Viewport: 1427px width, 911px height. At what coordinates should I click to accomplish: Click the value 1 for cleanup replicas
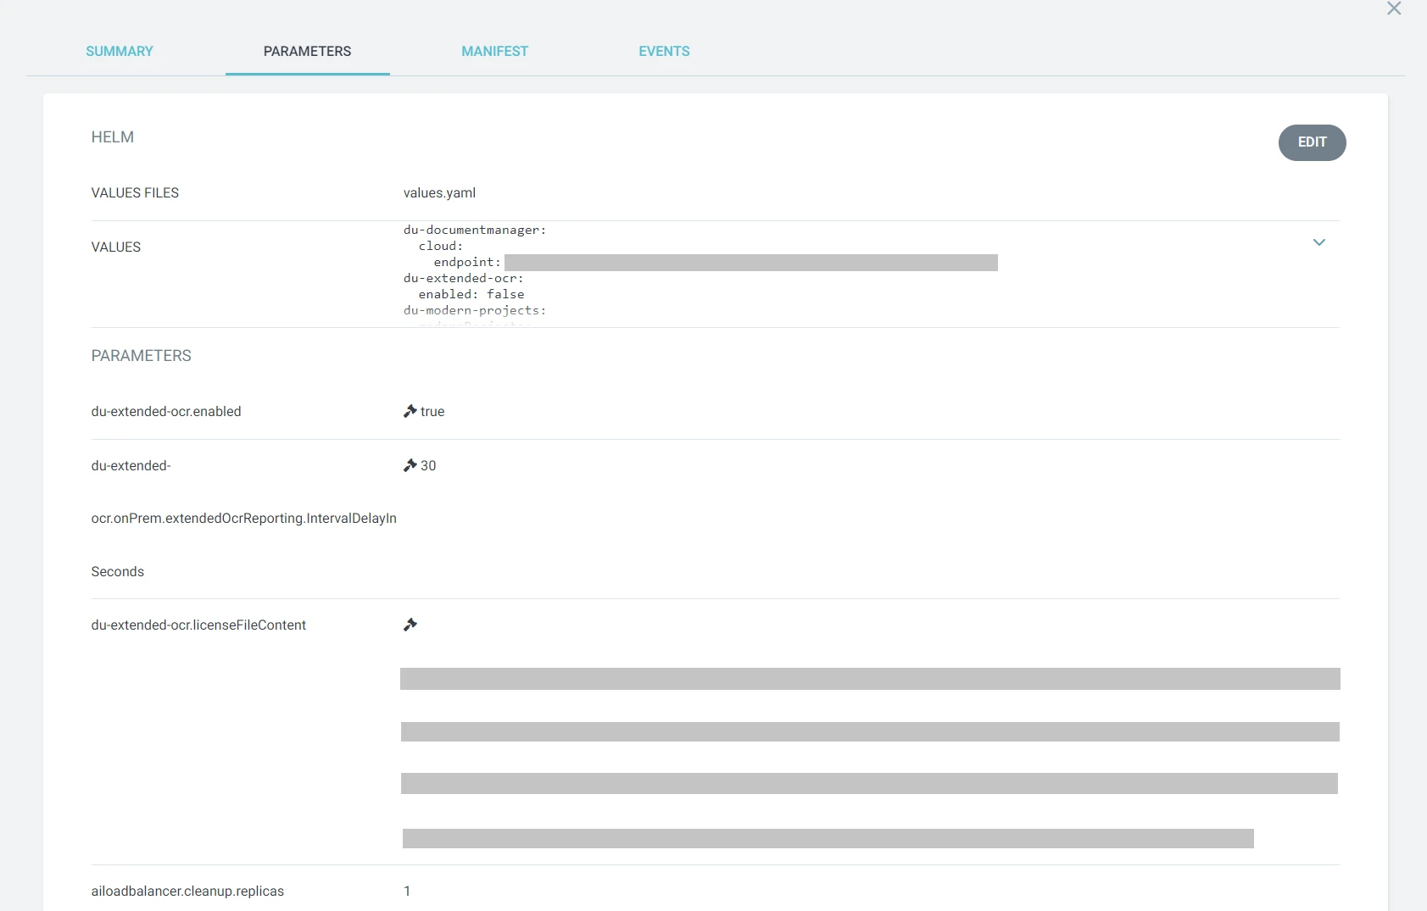pos(407,891)
